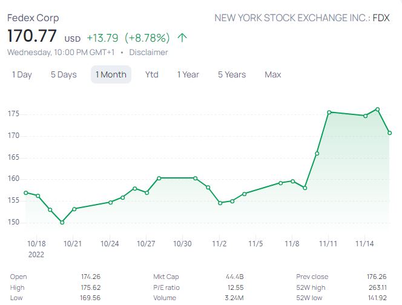Click the Prev close value 176.26

click(x=379, y=277)
